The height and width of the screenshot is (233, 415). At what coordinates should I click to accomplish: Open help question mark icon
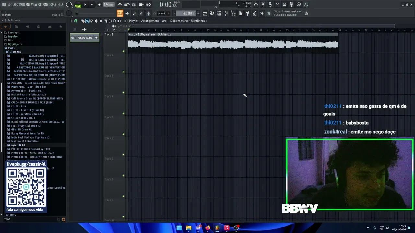coord(277,5)
